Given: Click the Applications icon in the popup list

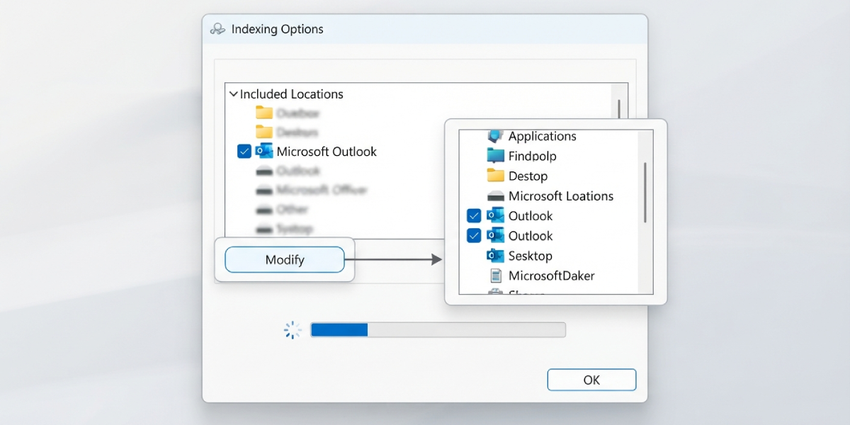Looking at the screenshot, I should tap(495, 136).
